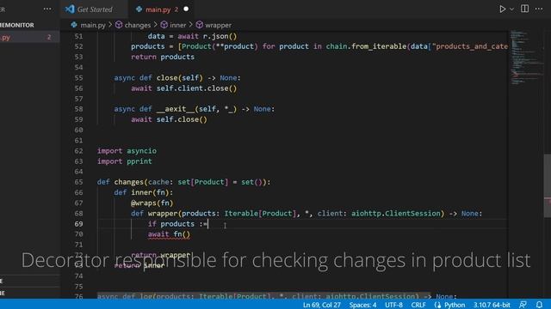
Task: Click line number 58 in gutter
Action: point(78,109)
